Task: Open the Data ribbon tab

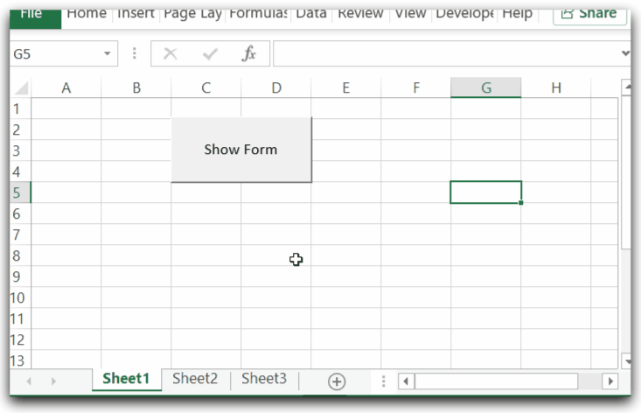Action: [x=311, y=13]
